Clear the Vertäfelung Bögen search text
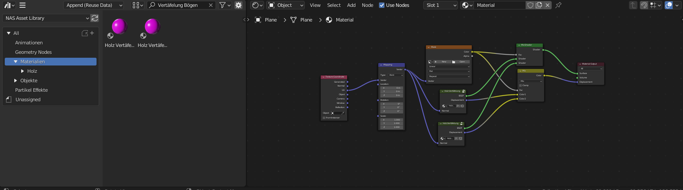Screen dimensions: 683x190 [x=211, y=5]
